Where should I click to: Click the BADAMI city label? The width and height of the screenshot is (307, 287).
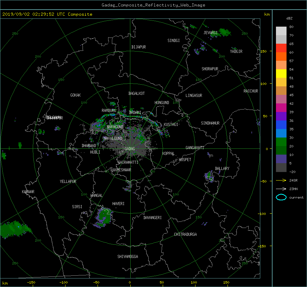(x=135, y=113)
